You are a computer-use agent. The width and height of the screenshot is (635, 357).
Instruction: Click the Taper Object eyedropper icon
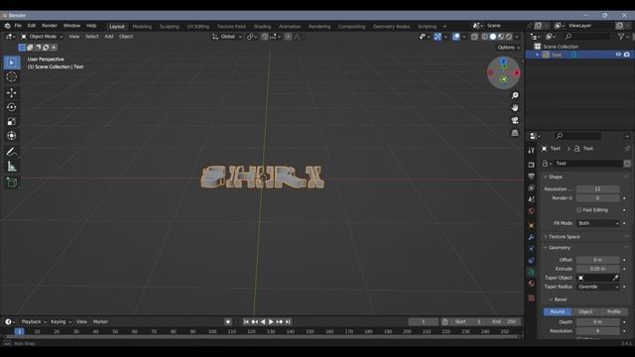click(615, 278)
